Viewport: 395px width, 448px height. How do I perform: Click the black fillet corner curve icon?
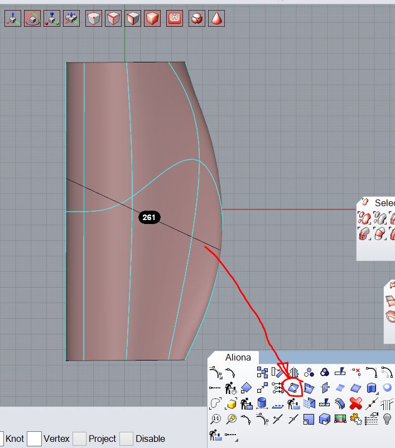(x=371, y=372)
